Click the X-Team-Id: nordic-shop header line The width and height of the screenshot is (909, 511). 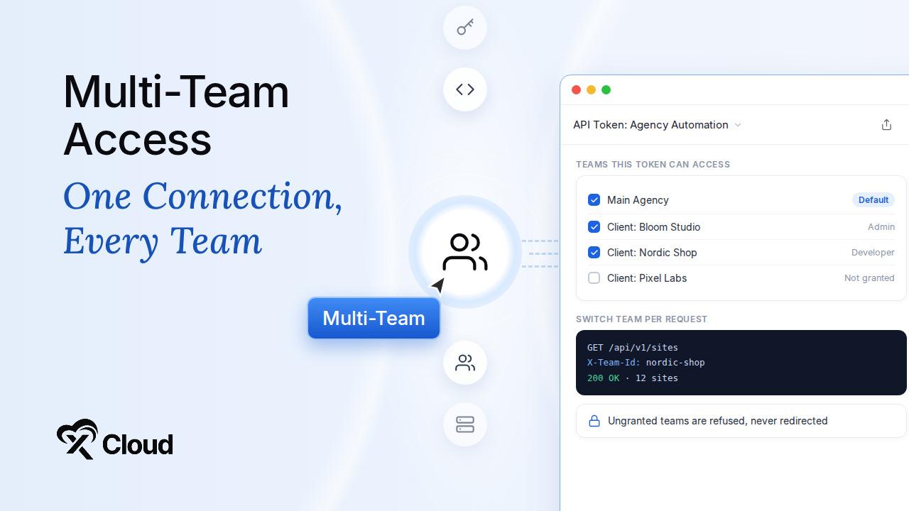click(x=646, y=363)
